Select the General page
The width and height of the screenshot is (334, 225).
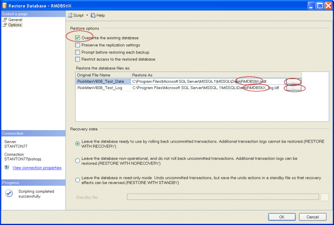[15, 20]
